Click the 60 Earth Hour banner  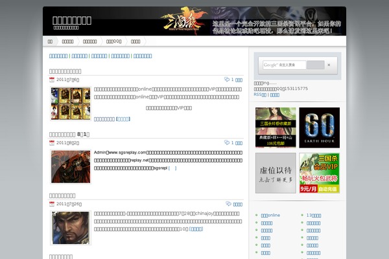click(x=319, y=128)
